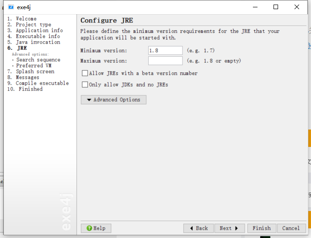Click the Next button
Image resolution: width=311 pixels, height=238 pixels.
tap(229, 228)
